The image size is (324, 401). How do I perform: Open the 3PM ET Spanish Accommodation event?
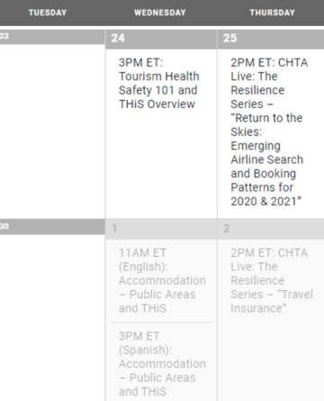tap(162, 364)
